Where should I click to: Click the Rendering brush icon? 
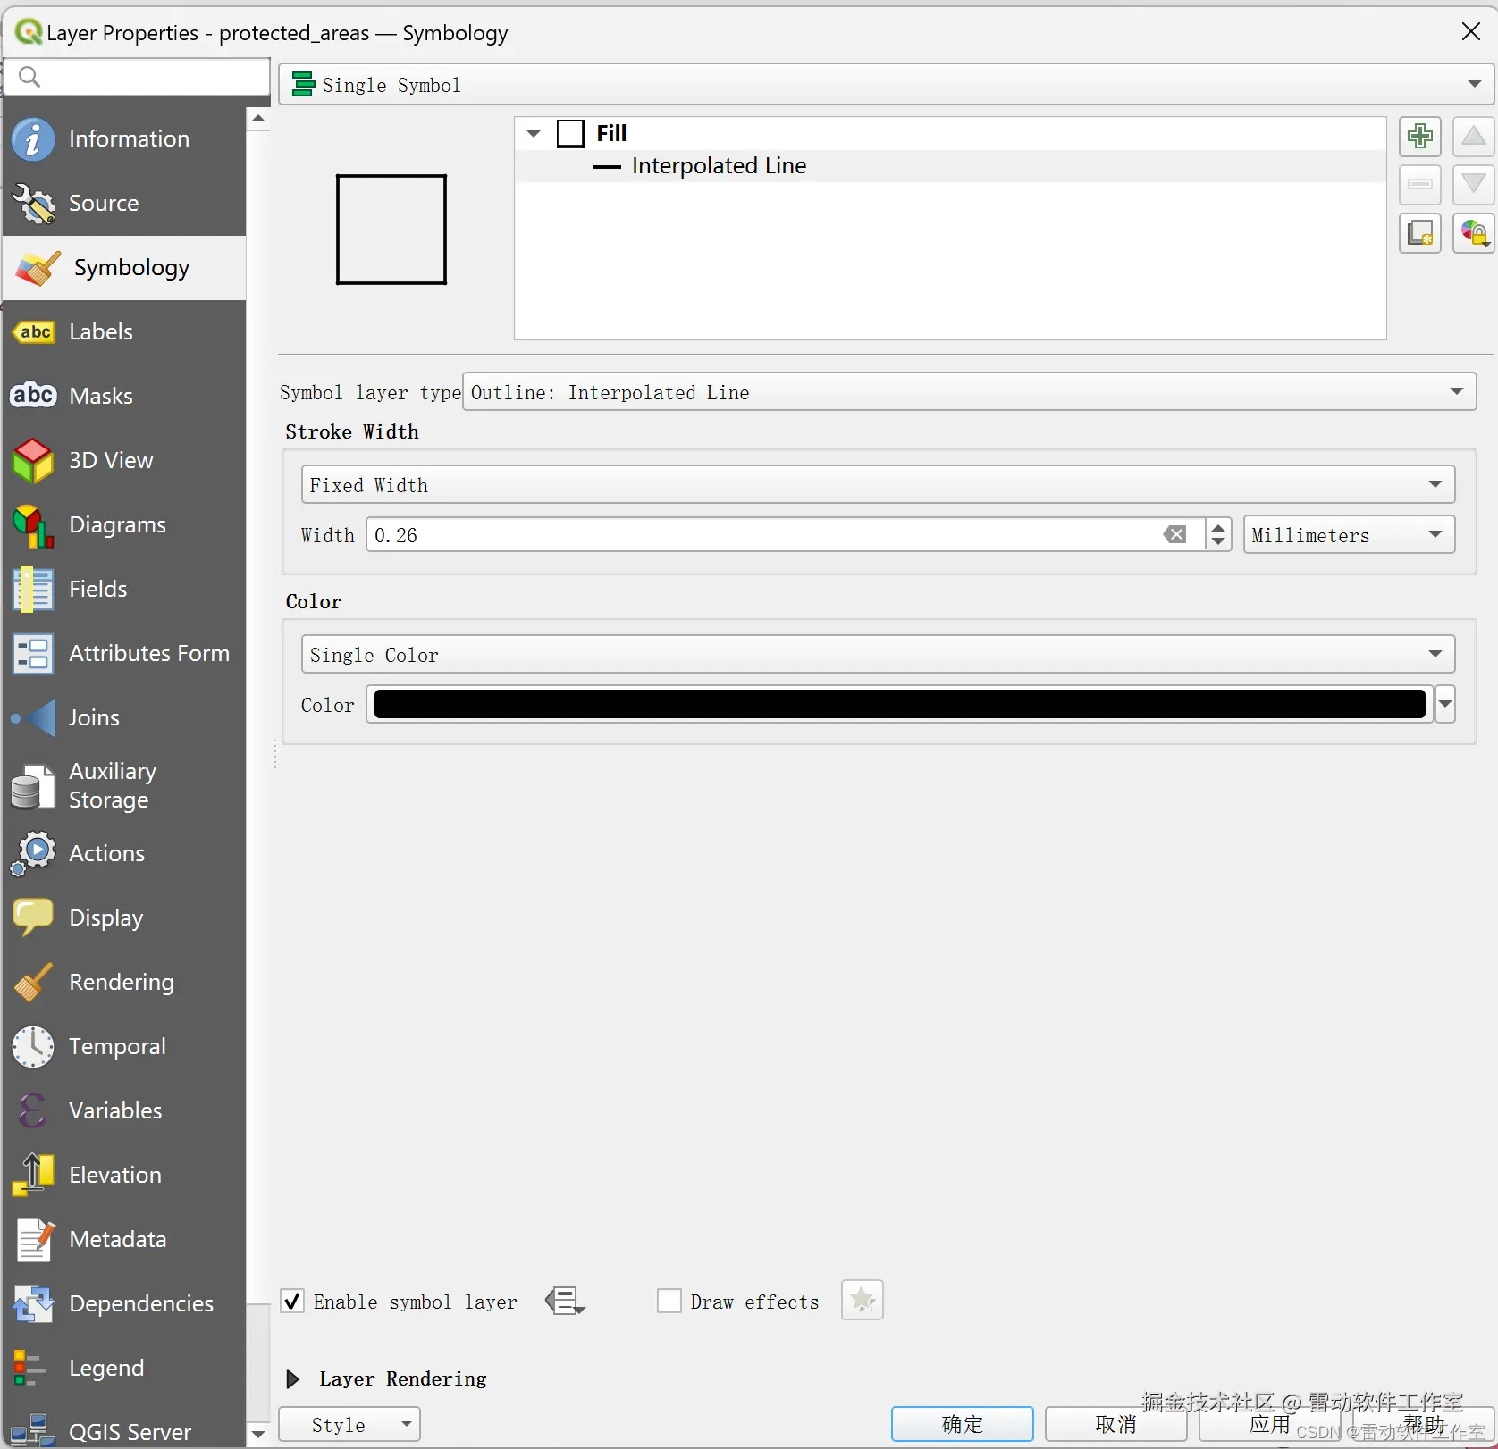(x=33, y=983)
